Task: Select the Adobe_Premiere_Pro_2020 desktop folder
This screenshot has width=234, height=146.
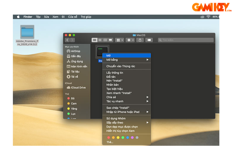Action: (27, 35)
